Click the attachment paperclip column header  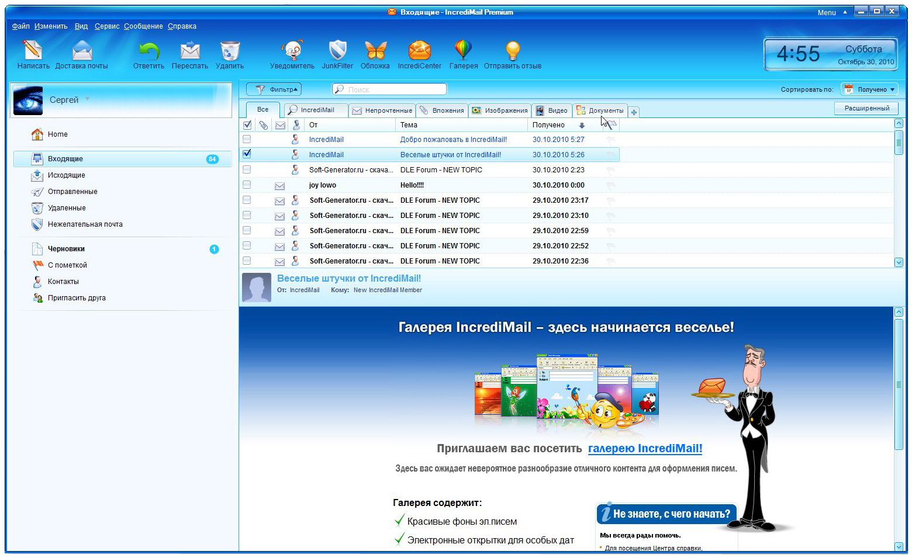click(264, 125)
